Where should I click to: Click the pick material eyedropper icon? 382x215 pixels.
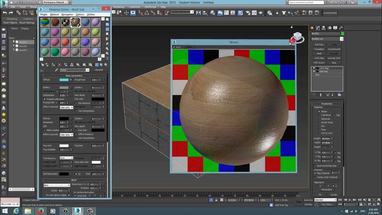56,70
